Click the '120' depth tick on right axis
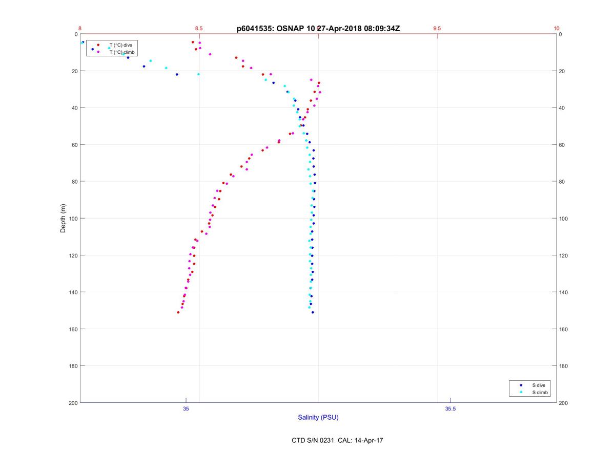Viewport: 615px width, 453px height. click(563, 255)
